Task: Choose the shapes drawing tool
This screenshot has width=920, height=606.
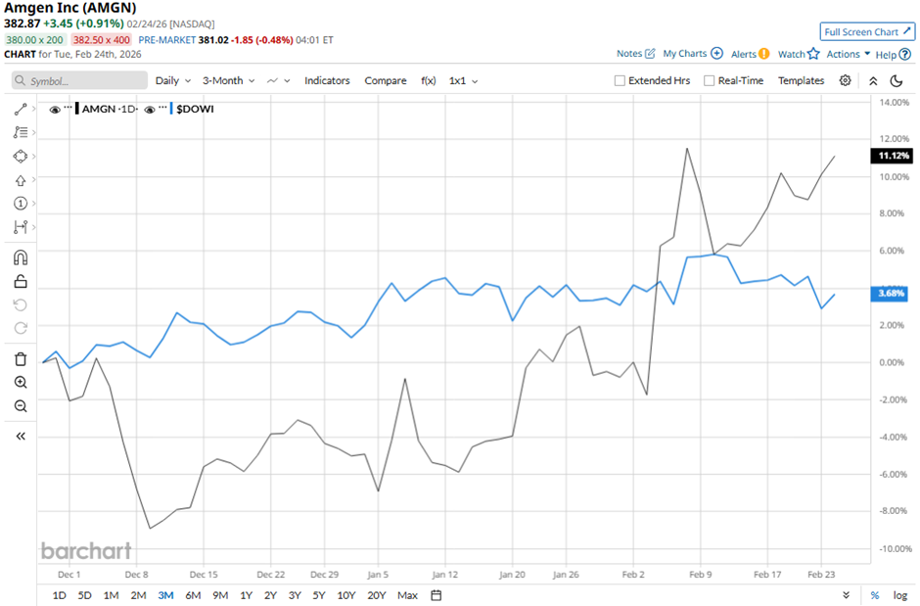Action: tap(21, 156)
